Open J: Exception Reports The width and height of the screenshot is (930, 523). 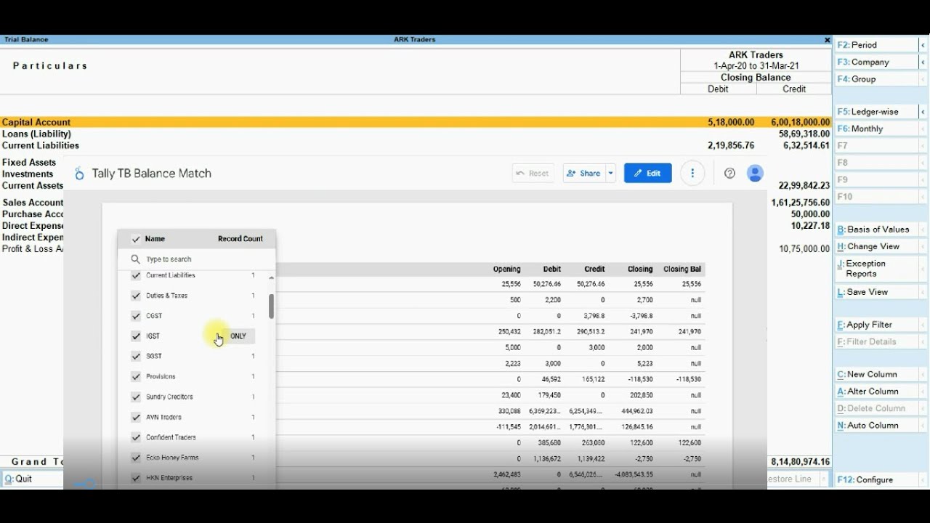pos(876,269)
